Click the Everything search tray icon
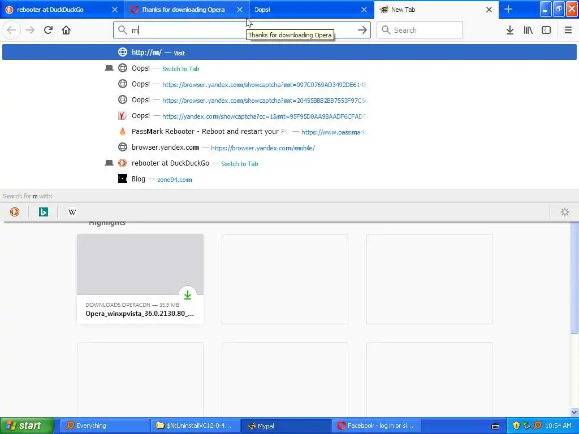This screenshot has height=434, width=579. click(537, 426)
